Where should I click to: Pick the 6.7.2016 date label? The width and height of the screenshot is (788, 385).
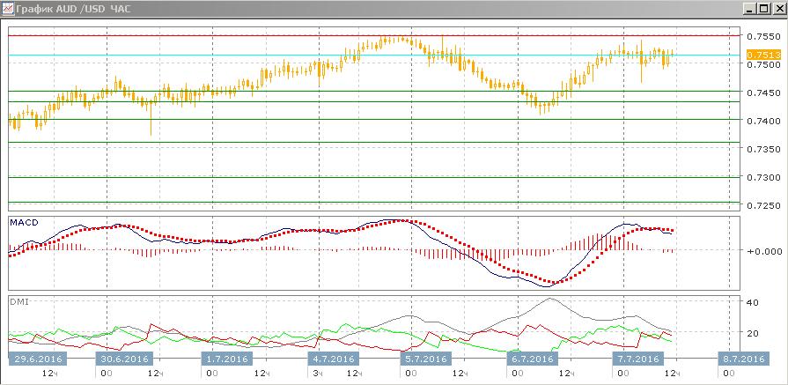point(532,359)
